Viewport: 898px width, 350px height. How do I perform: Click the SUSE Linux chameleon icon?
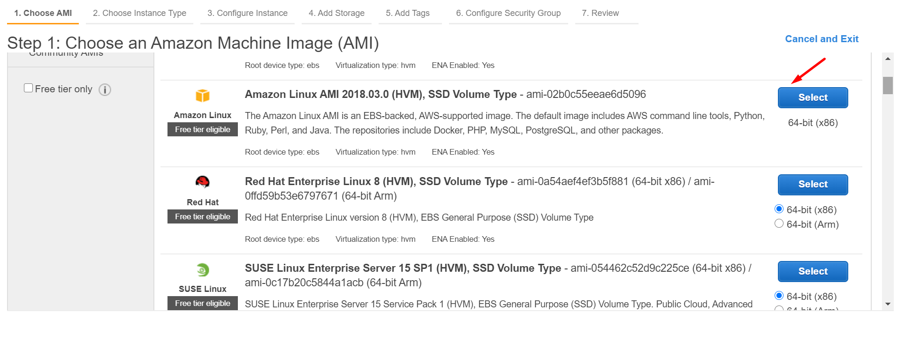(203, 269)
